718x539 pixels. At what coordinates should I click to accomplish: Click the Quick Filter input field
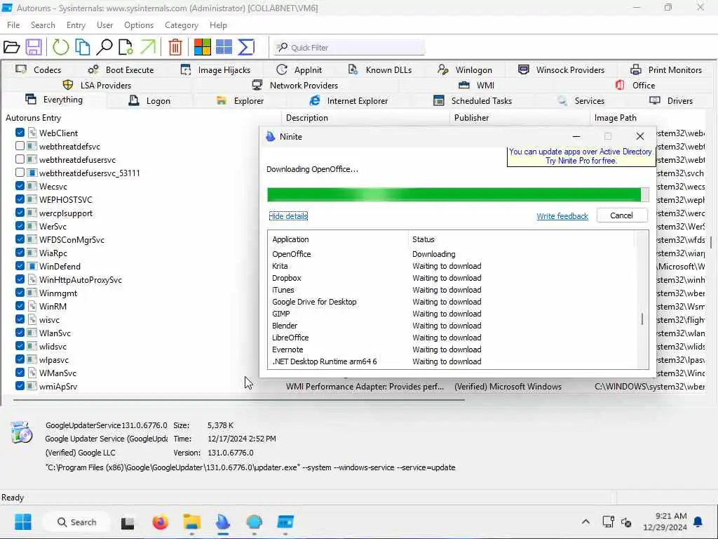click(x=349, y=47)
